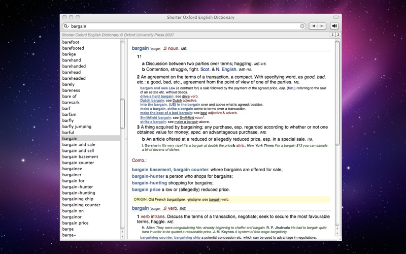This screenshot has height=254, width=406.
Task: Open the magnifying glass search options menu
Action: point(66,26)
